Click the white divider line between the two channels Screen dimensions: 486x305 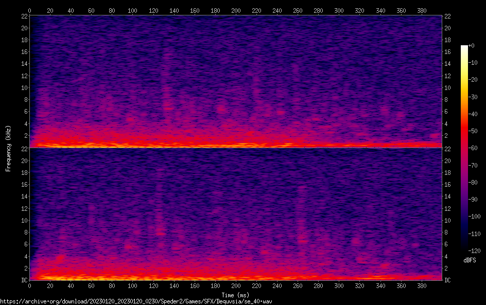click(236, 148)
